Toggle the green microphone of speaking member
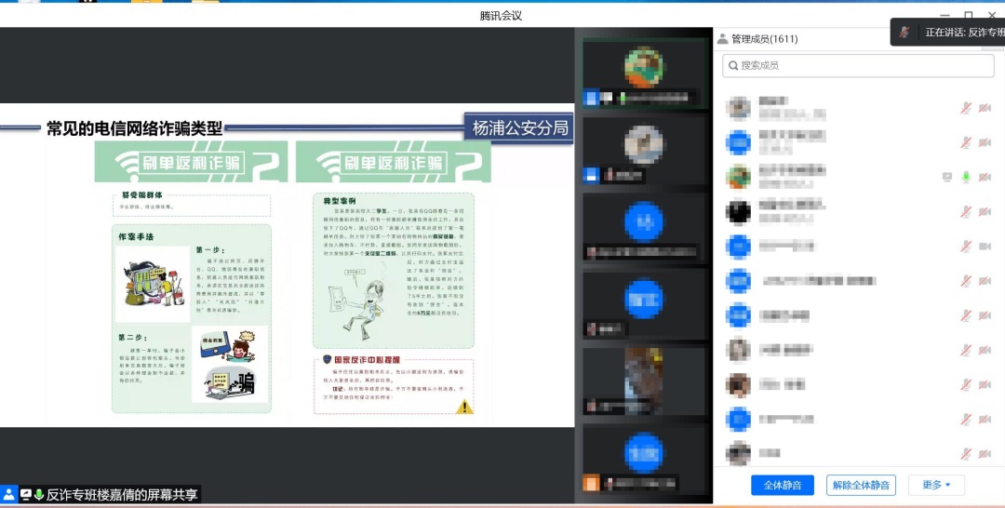Image resolution: width=1005 pixels, height=508 pixels. tap(967, 177)
